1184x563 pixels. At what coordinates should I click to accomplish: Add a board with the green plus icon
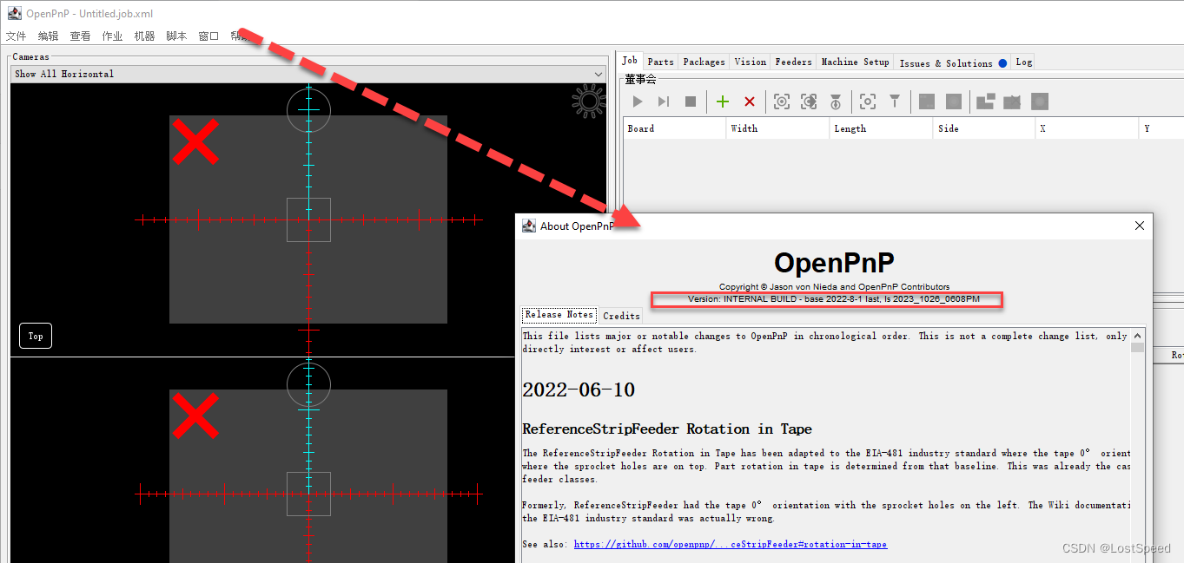pyautogui.click(x=723, y=101)
